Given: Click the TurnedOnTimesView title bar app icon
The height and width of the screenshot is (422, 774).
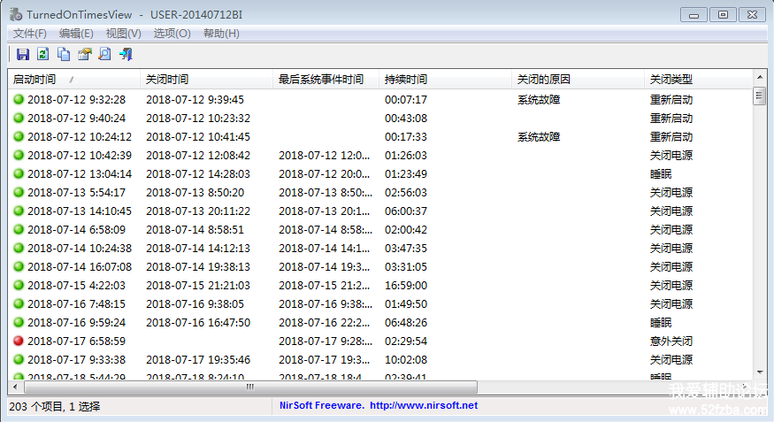Looking at the screenshot, I should pyautogui.click(x=16, y=14).
